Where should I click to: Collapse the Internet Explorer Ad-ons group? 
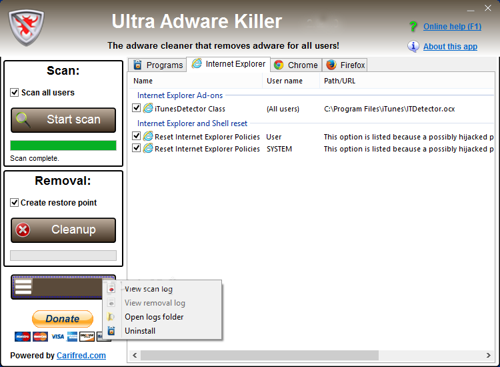pos(180,95)
